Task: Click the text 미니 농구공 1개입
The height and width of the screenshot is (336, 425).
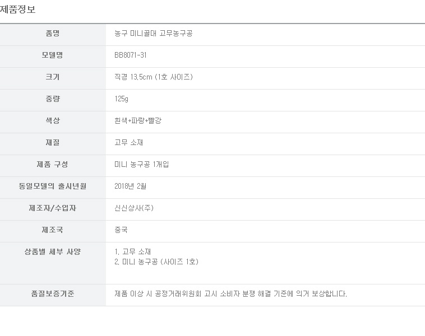Action: [x=141, y=164]
